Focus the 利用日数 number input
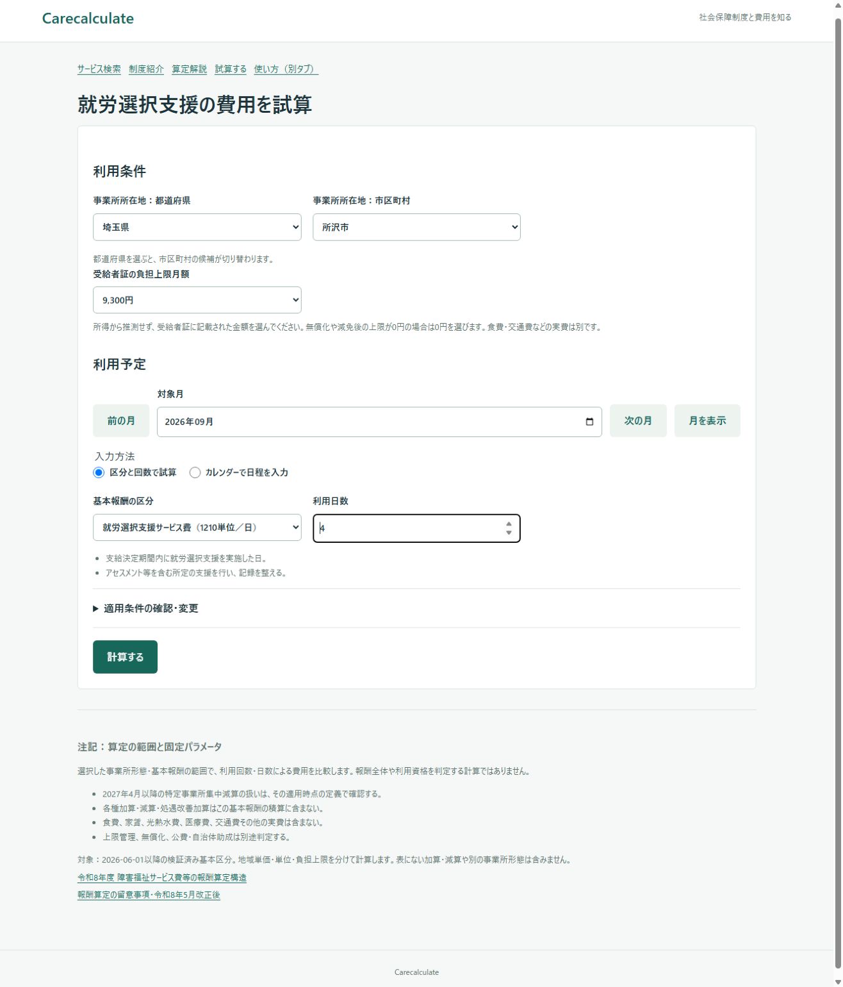 [x=416, y=528]
